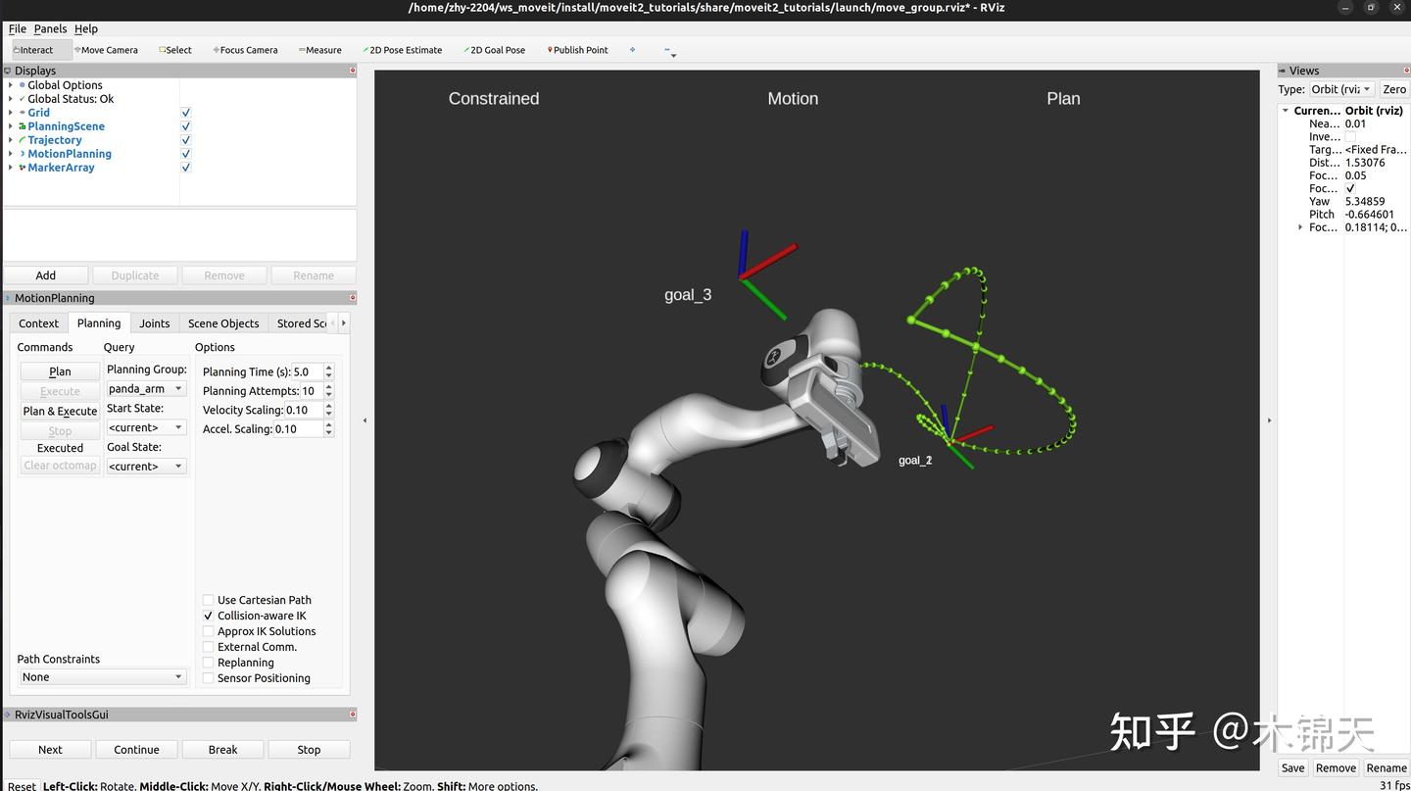Select the Move Camera tool

[105, 49]
